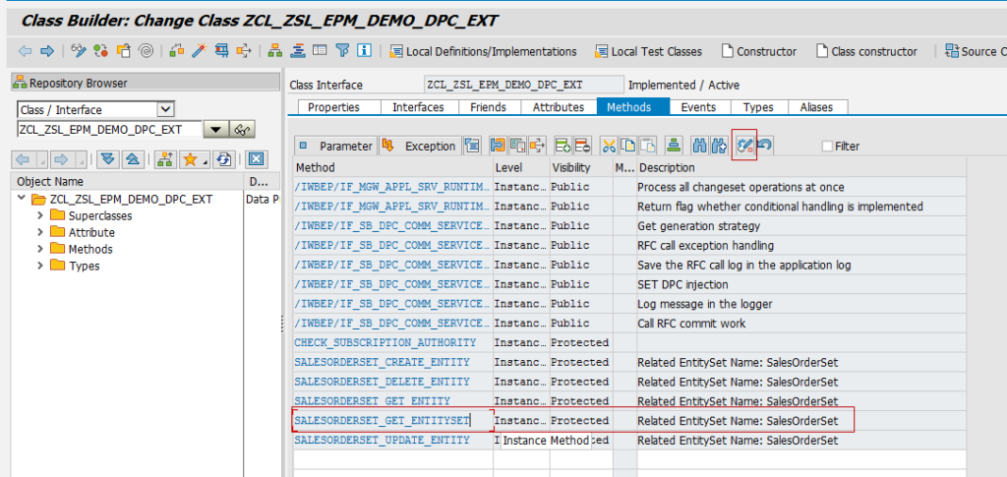Switch to the Attributes tab
Image resolution: width=1007 pixels, height=477 pixels.
click(x=558, y=107)
